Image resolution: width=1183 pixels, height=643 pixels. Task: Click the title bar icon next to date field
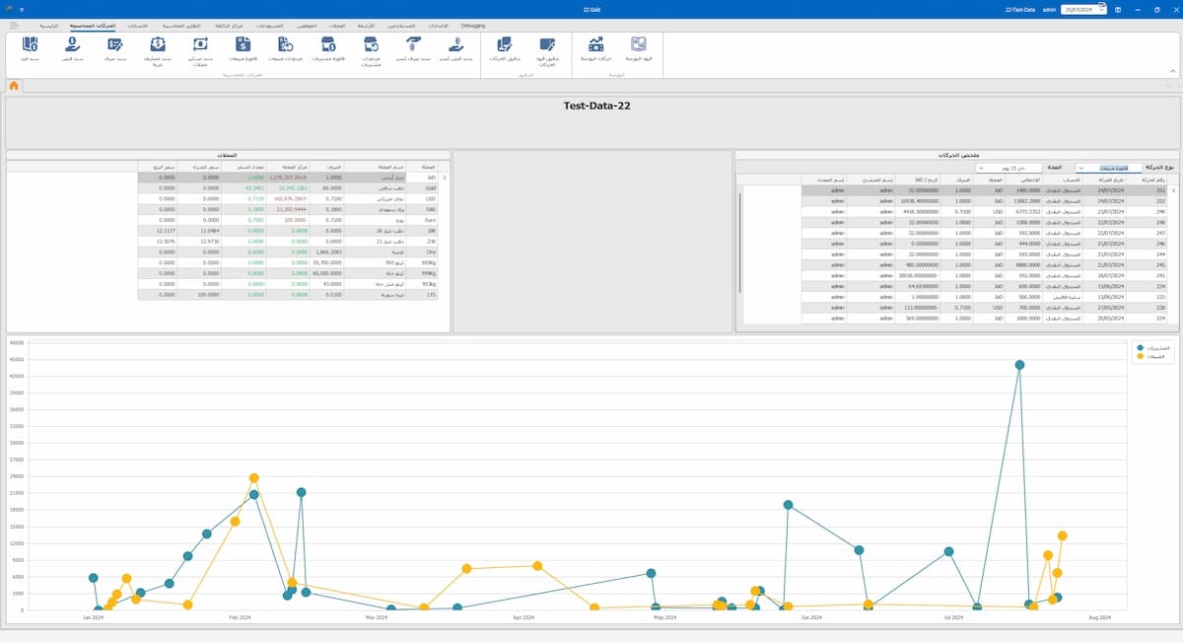[x=1117, y=8]
